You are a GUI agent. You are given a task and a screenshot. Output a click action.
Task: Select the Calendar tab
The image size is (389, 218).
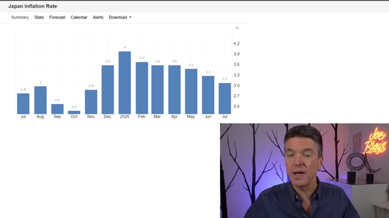click(79, 18)
